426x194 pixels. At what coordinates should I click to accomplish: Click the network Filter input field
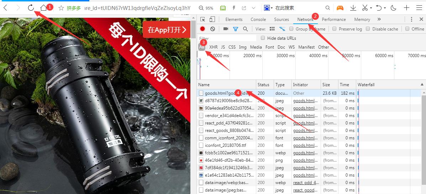click(227, 38)
